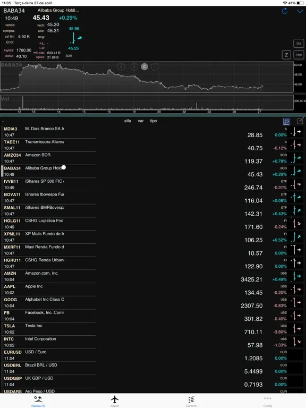
Task: Tap the Vol volume chart
Action: pyautogui.click(x=147, y=102)
